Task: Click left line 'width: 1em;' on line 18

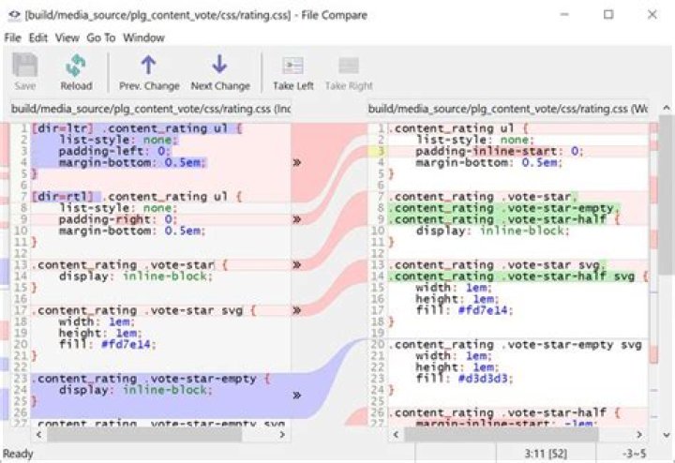Action: [x=97, y=321]
